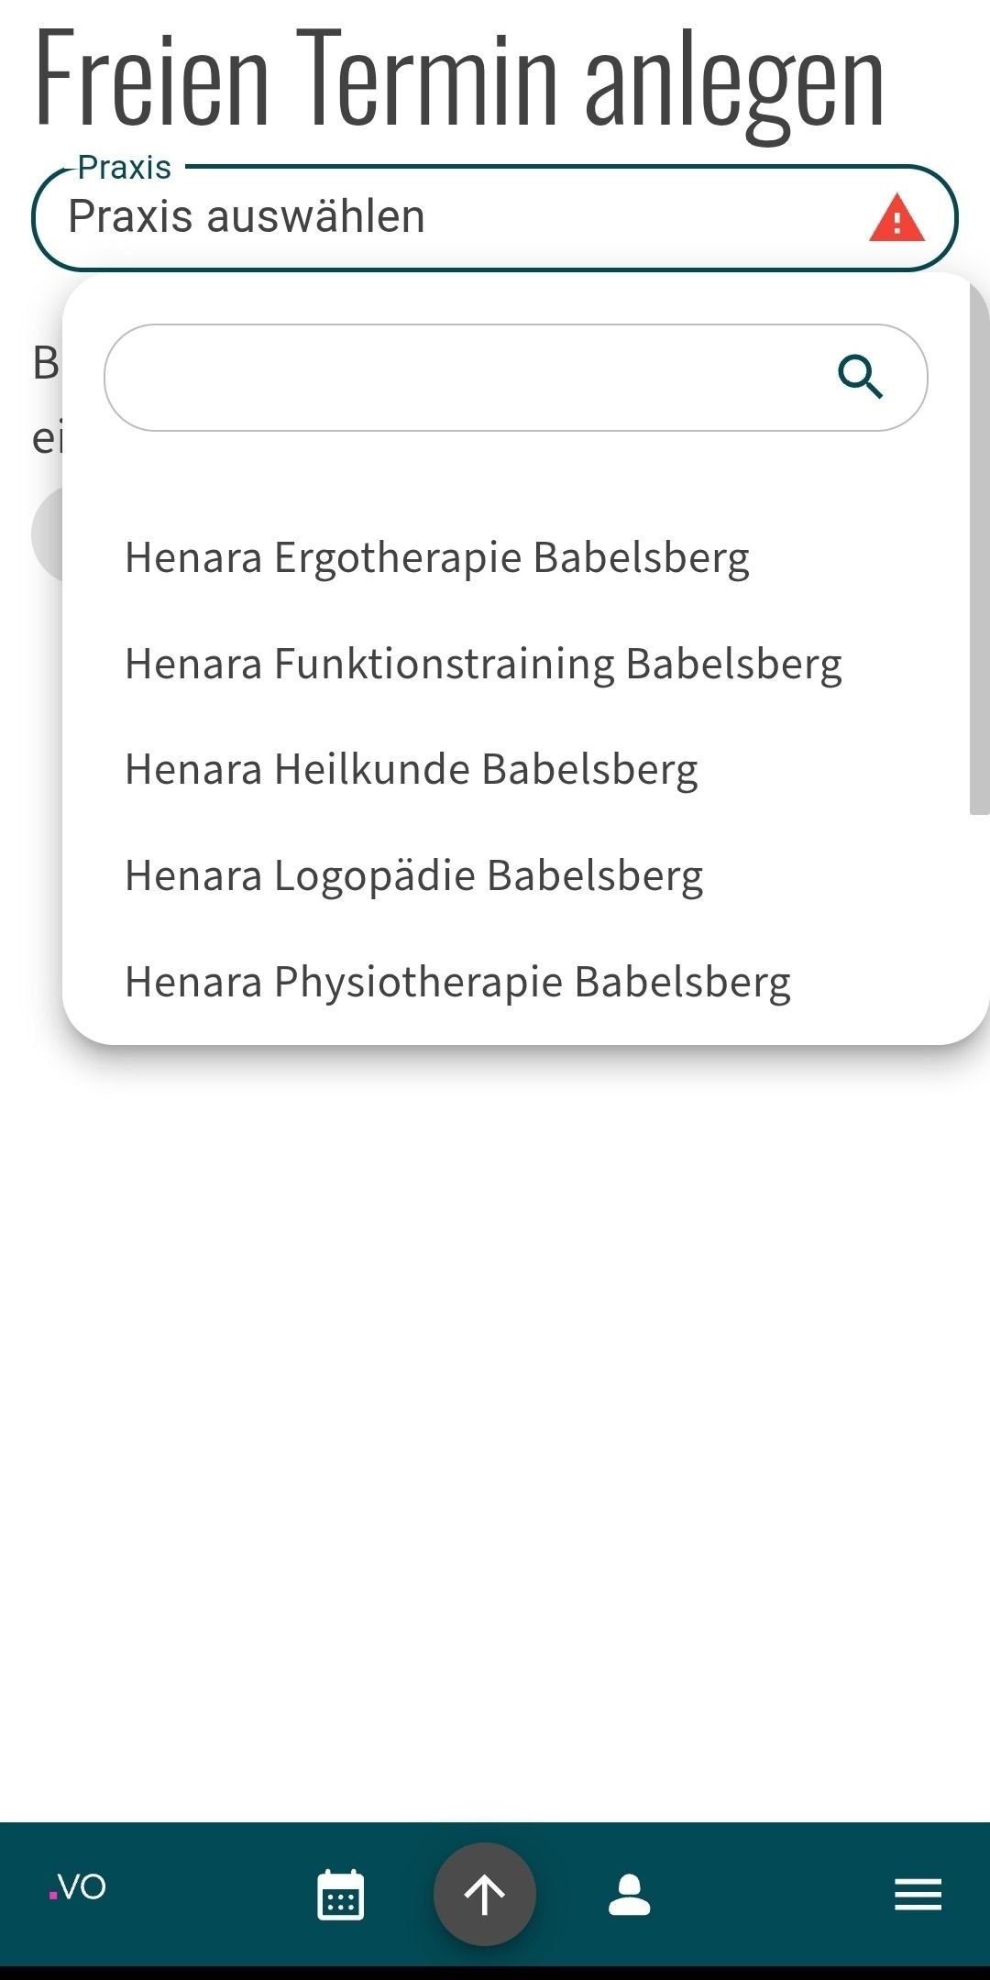Screen dimensions: 990x1980
Task: Open the calendar from bottom navigation
Action: click(x=340, y=1894)
